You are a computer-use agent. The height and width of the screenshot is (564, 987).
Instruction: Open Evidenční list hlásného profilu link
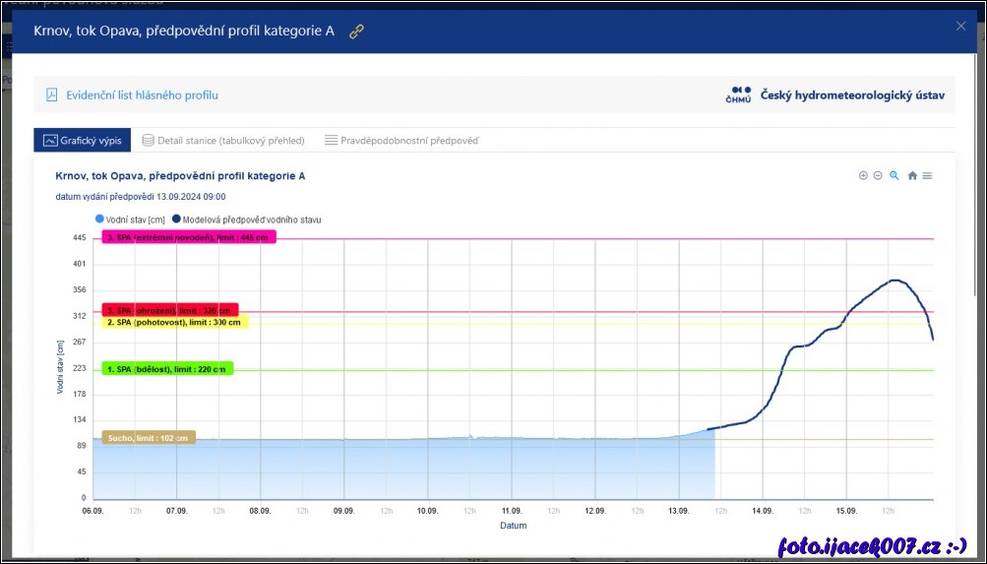[142, 95]
